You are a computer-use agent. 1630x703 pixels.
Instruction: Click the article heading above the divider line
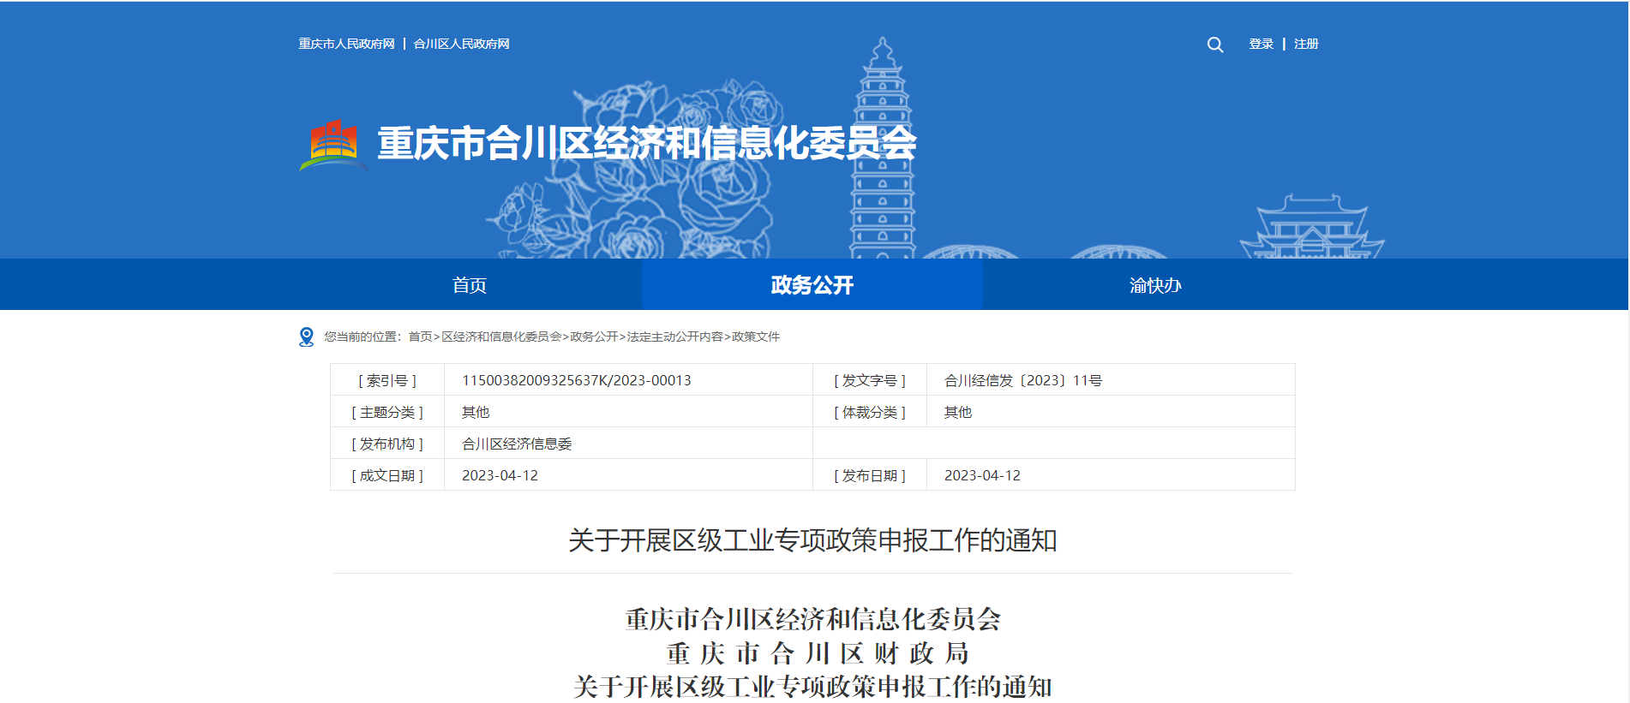tap(812, 540)
